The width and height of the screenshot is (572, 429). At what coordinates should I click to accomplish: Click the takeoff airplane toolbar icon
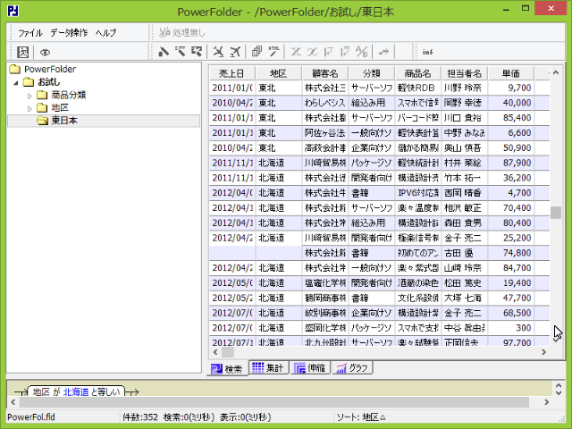[x=235, y=52]
